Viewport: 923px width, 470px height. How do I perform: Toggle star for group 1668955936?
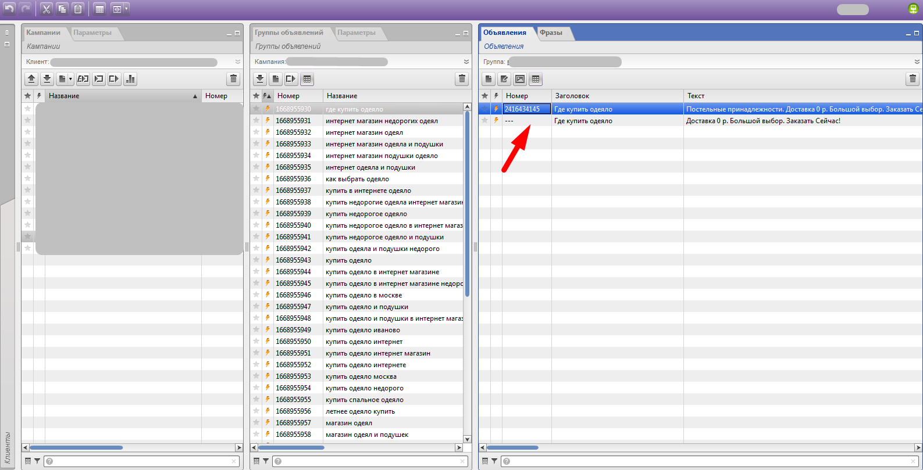pyautogui.click(x=256, y=178)
